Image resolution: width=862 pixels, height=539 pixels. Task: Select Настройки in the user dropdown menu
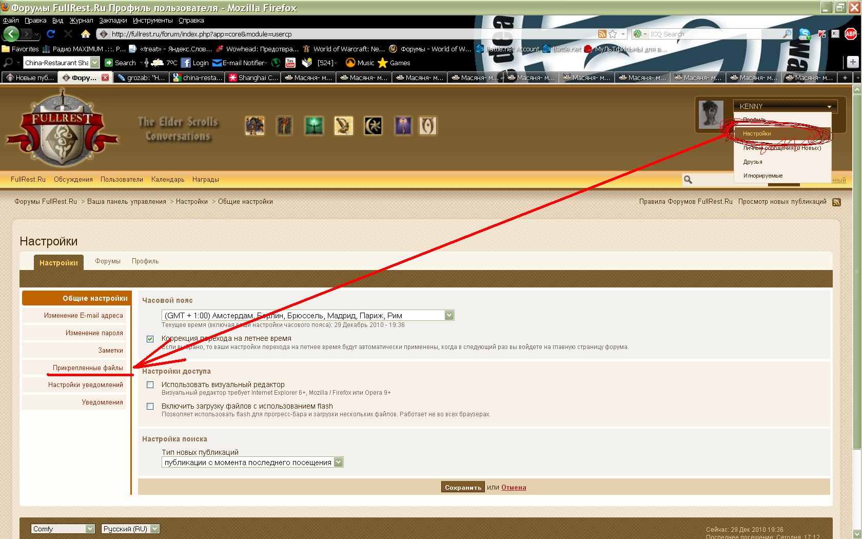757,133
